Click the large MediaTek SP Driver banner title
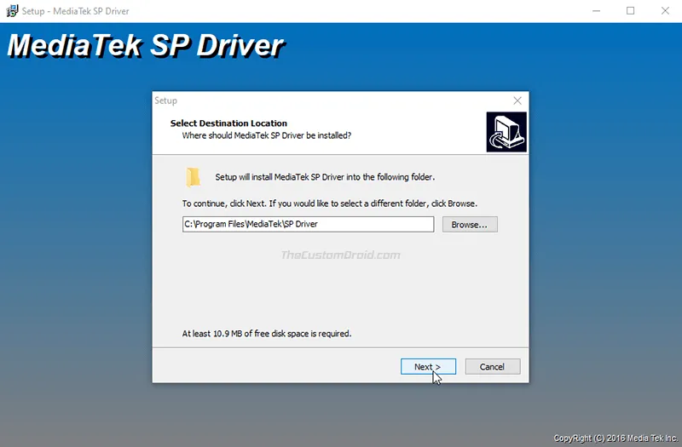Image resolution: width=682 pixels, height=447 pixels. [x=146, y=46]
